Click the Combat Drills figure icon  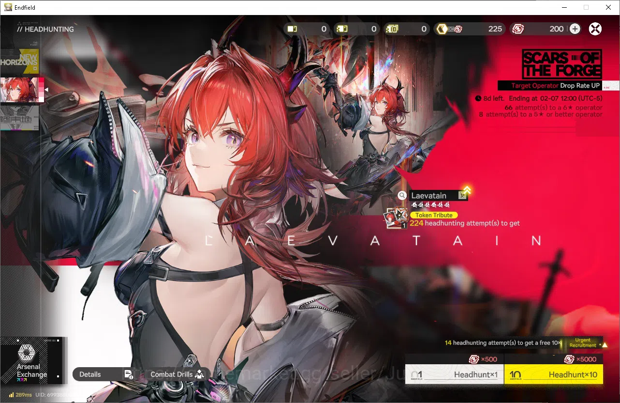click(199, 374)
